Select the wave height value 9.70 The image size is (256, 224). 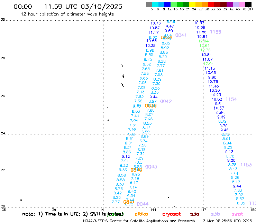click(x=223, y=126)
